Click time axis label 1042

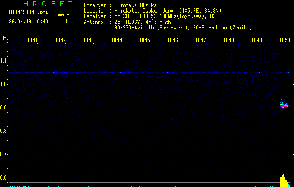point(61,40)
